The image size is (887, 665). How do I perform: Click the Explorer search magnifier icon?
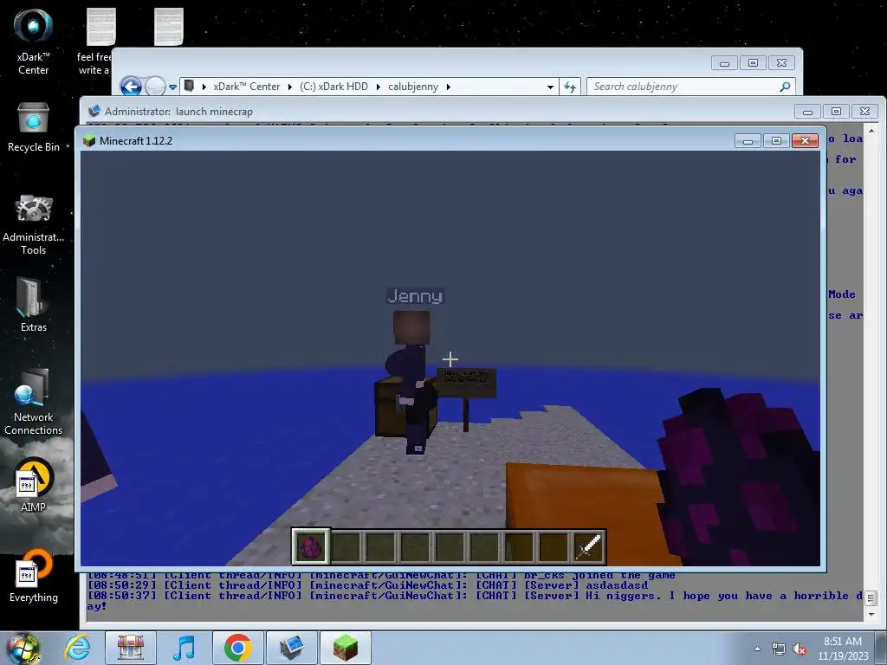785,87
